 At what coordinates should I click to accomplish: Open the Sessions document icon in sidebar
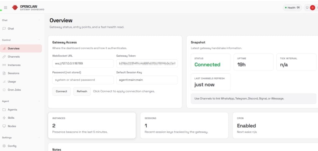[x=4, y=73]
